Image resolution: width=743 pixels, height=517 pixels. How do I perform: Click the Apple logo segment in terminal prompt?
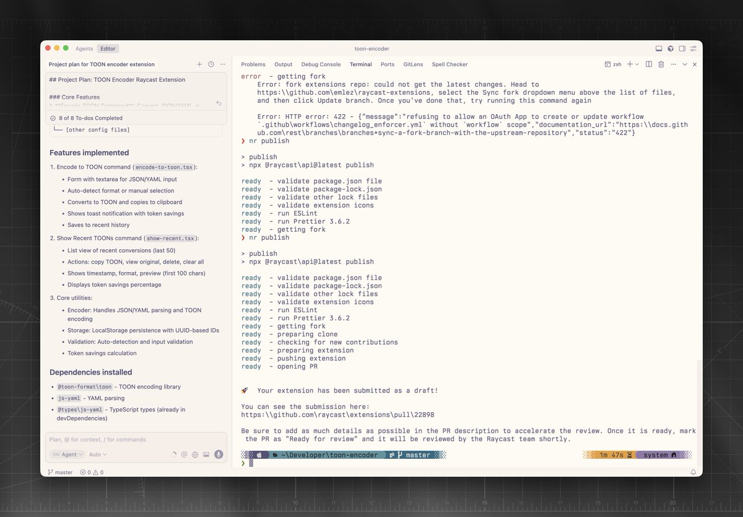click(259, 455)
